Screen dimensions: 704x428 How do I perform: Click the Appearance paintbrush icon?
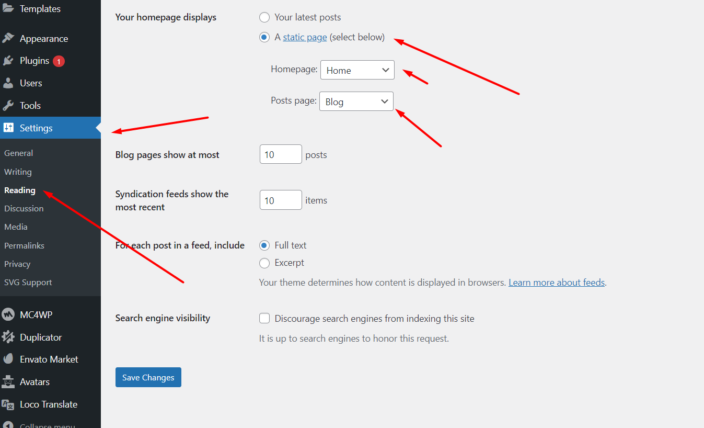8,38
